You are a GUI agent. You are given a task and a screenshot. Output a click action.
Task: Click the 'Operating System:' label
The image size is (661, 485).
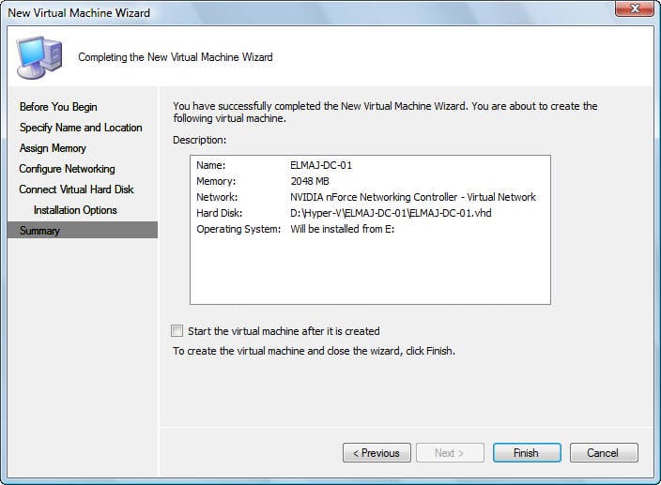click(238, 229)
